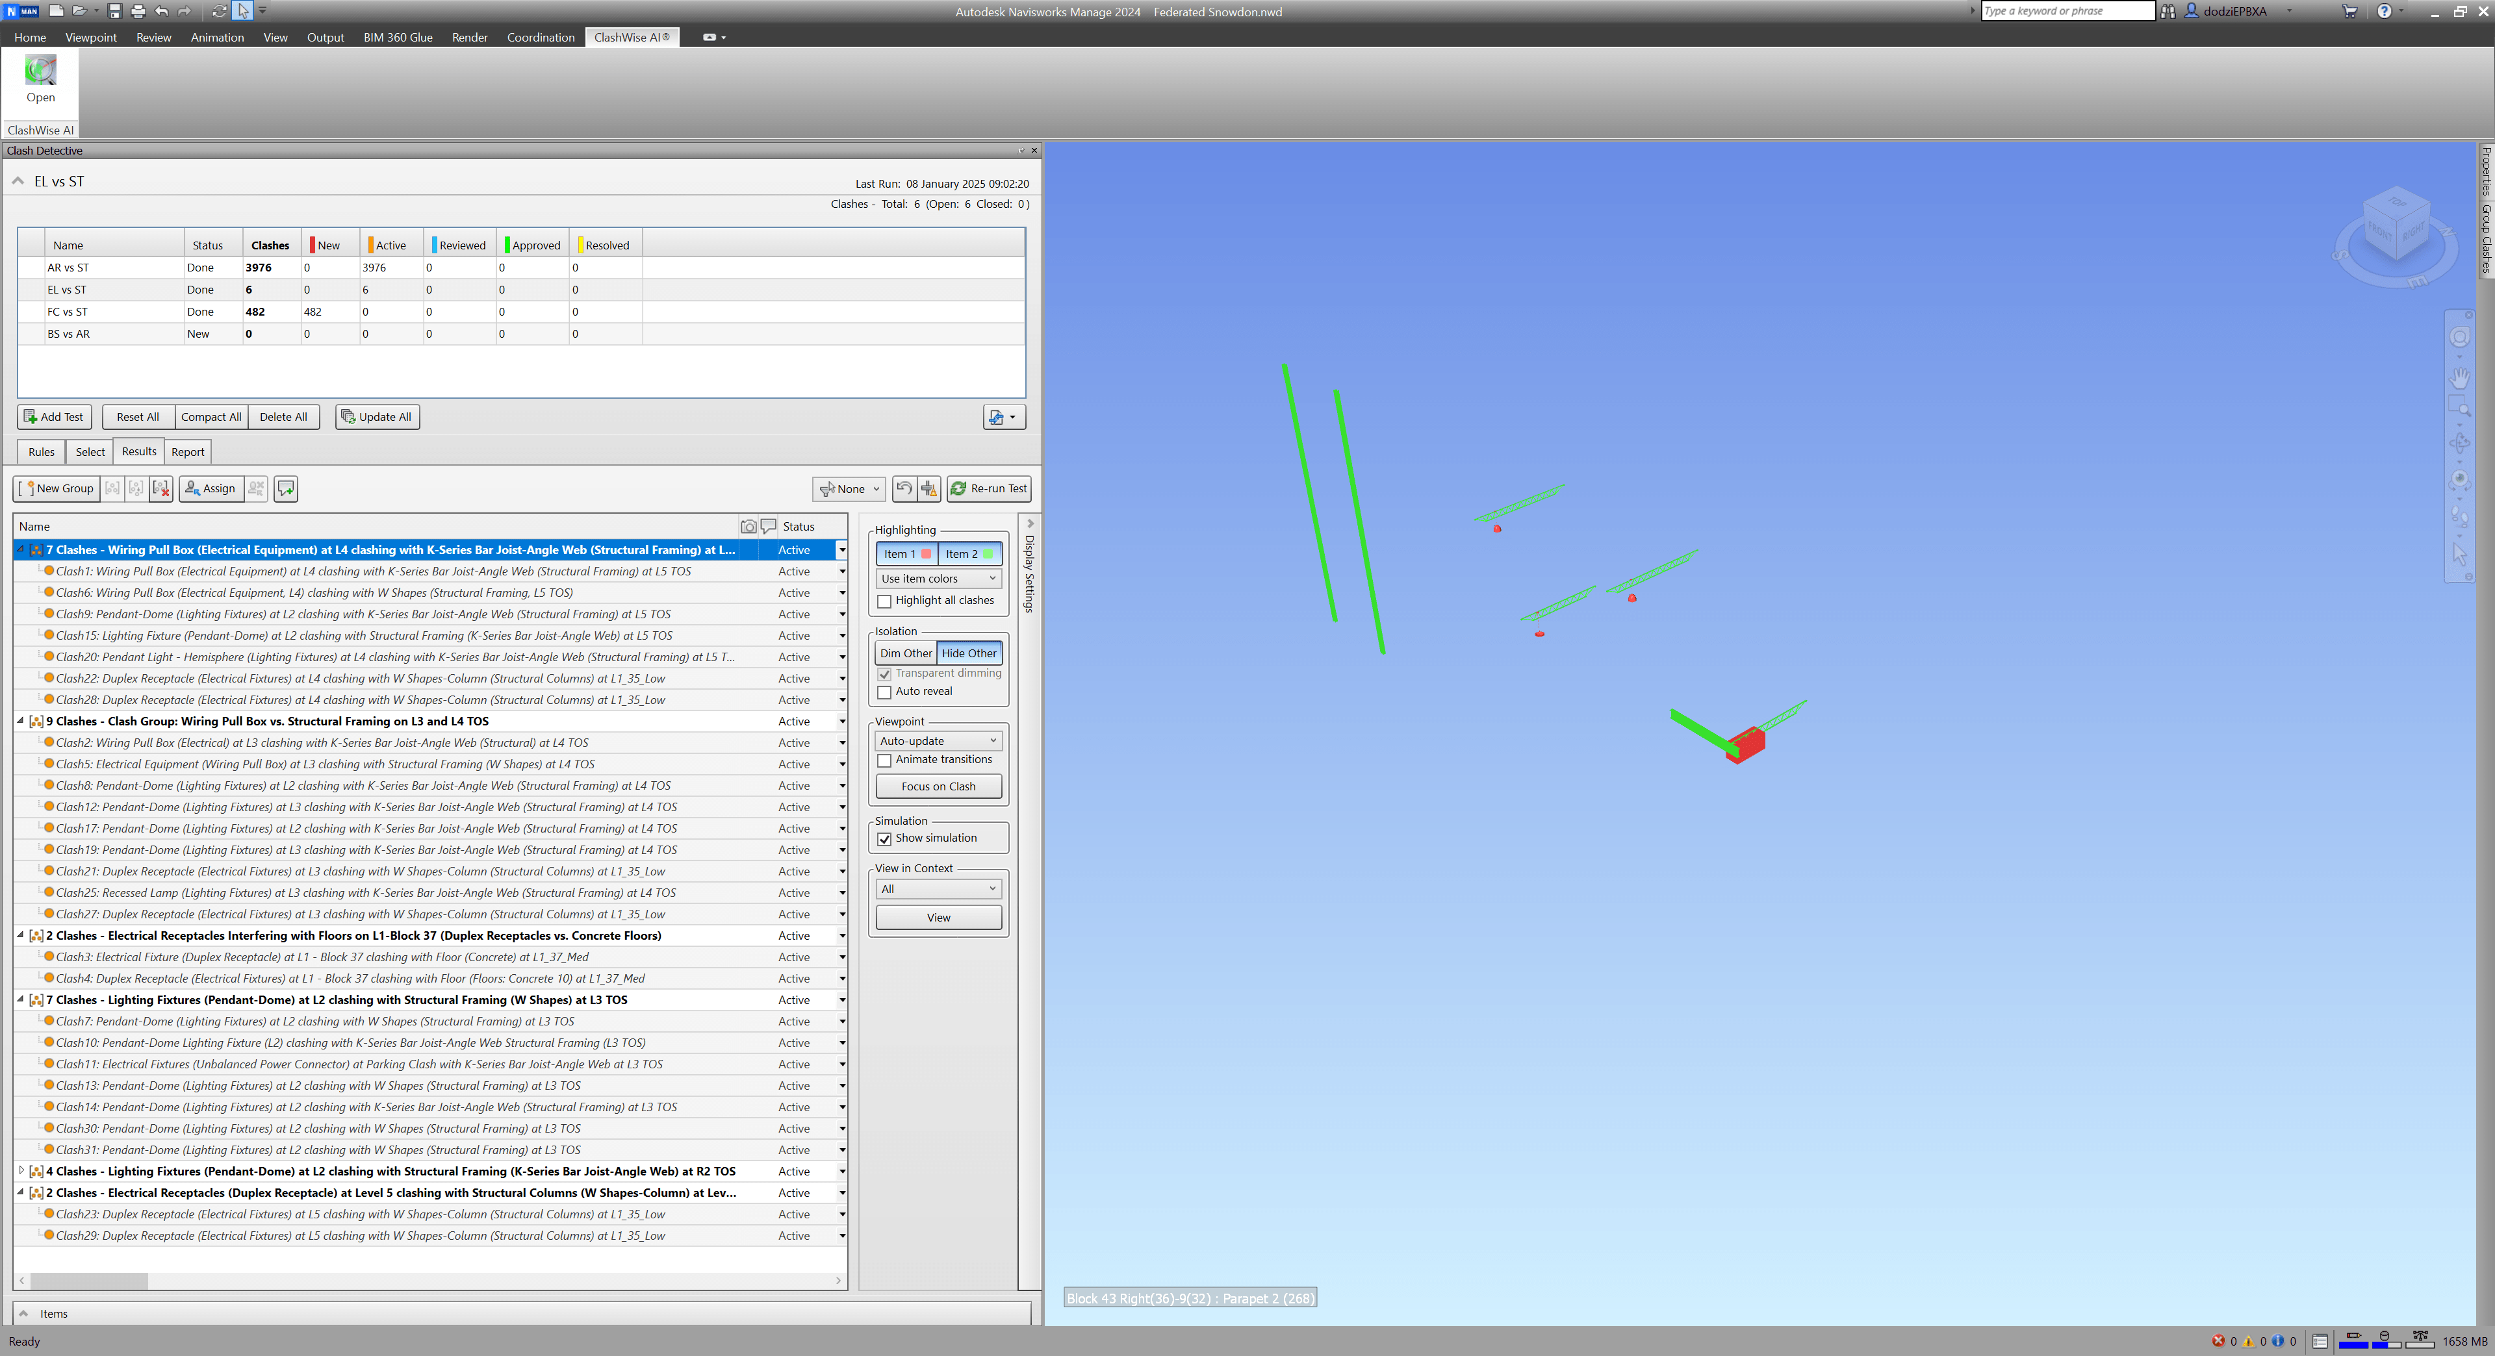The width and height of the screenshot is (2495, 1356).
Task: Click the Re-run Test button
Action: tap(988, 489)
